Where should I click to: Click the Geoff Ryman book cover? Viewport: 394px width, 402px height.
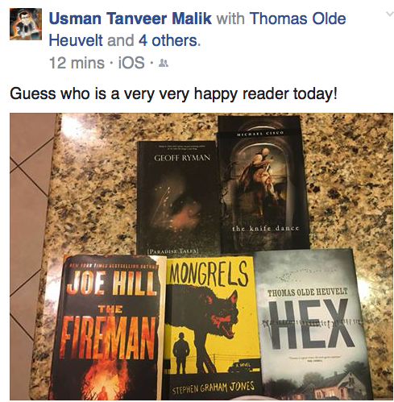click(x=178, y=197)
